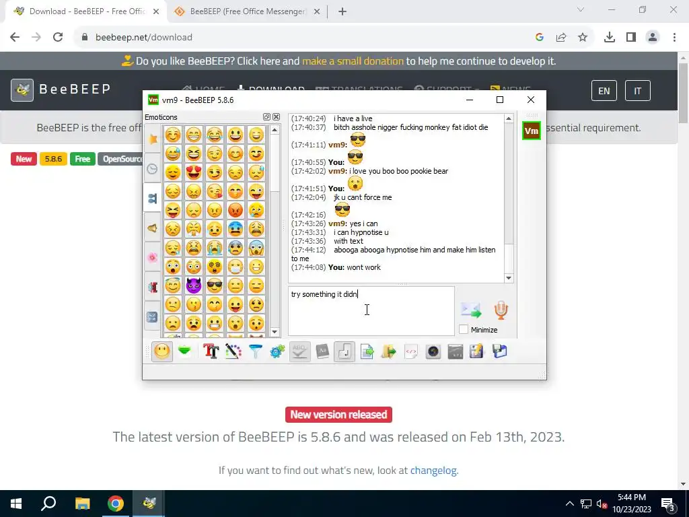
Task: Switch website language to IT
Action: point(637,91)
